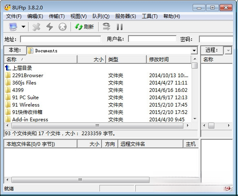Click the local list vertical scrollbar thumb
The image size is (238, 196).
click(195, 66)
